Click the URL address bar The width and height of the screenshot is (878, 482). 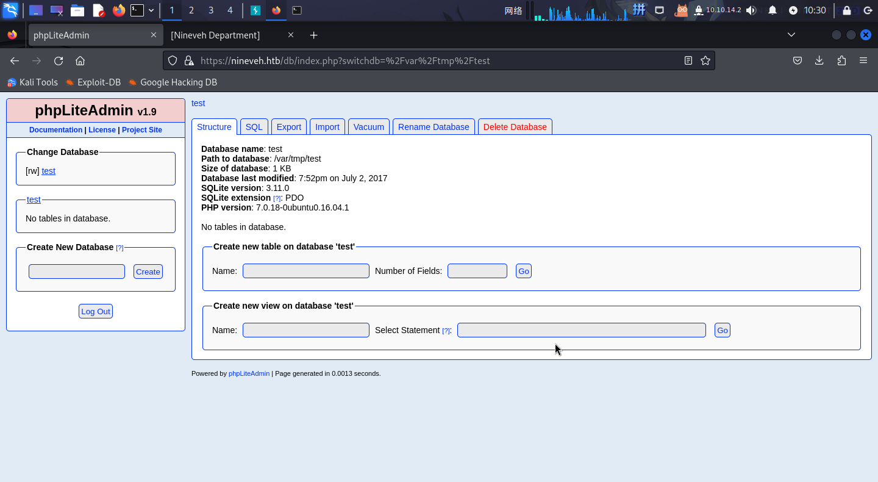click(438, 60)
